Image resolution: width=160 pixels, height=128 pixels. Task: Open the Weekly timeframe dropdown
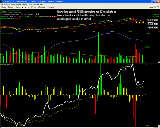31,14
